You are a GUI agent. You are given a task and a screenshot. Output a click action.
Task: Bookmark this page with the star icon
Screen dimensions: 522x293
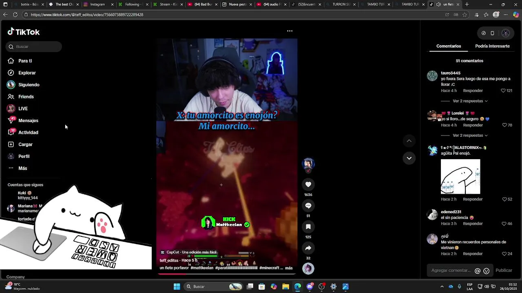464,15
